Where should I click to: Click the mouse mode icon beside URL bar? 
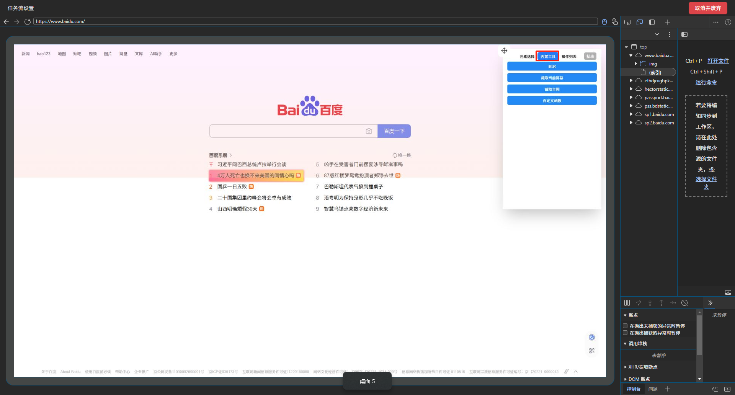point(604,22)
